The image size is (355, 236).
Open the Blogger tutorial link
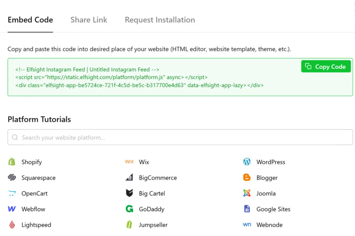pos(267,178)
